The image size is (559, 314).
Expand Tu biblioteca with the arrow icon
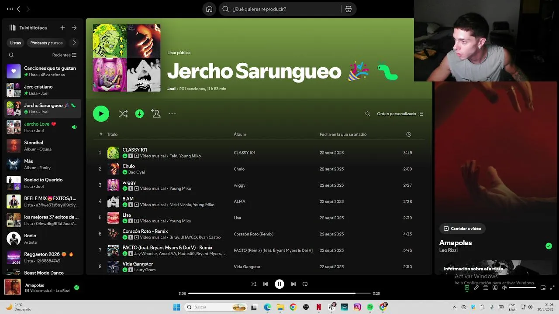click(x=74, y=27)
